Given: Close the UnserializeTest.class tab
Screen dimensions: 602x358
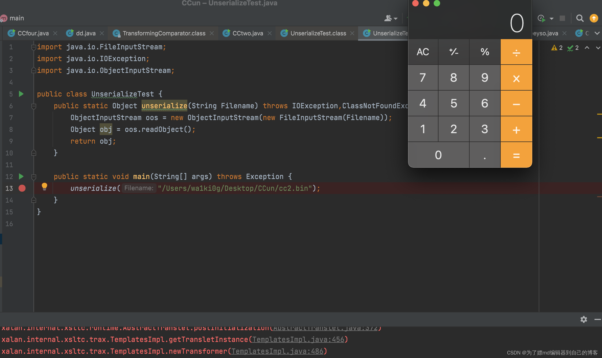Looking at the screenshot, I should click(x=352, y=33).
